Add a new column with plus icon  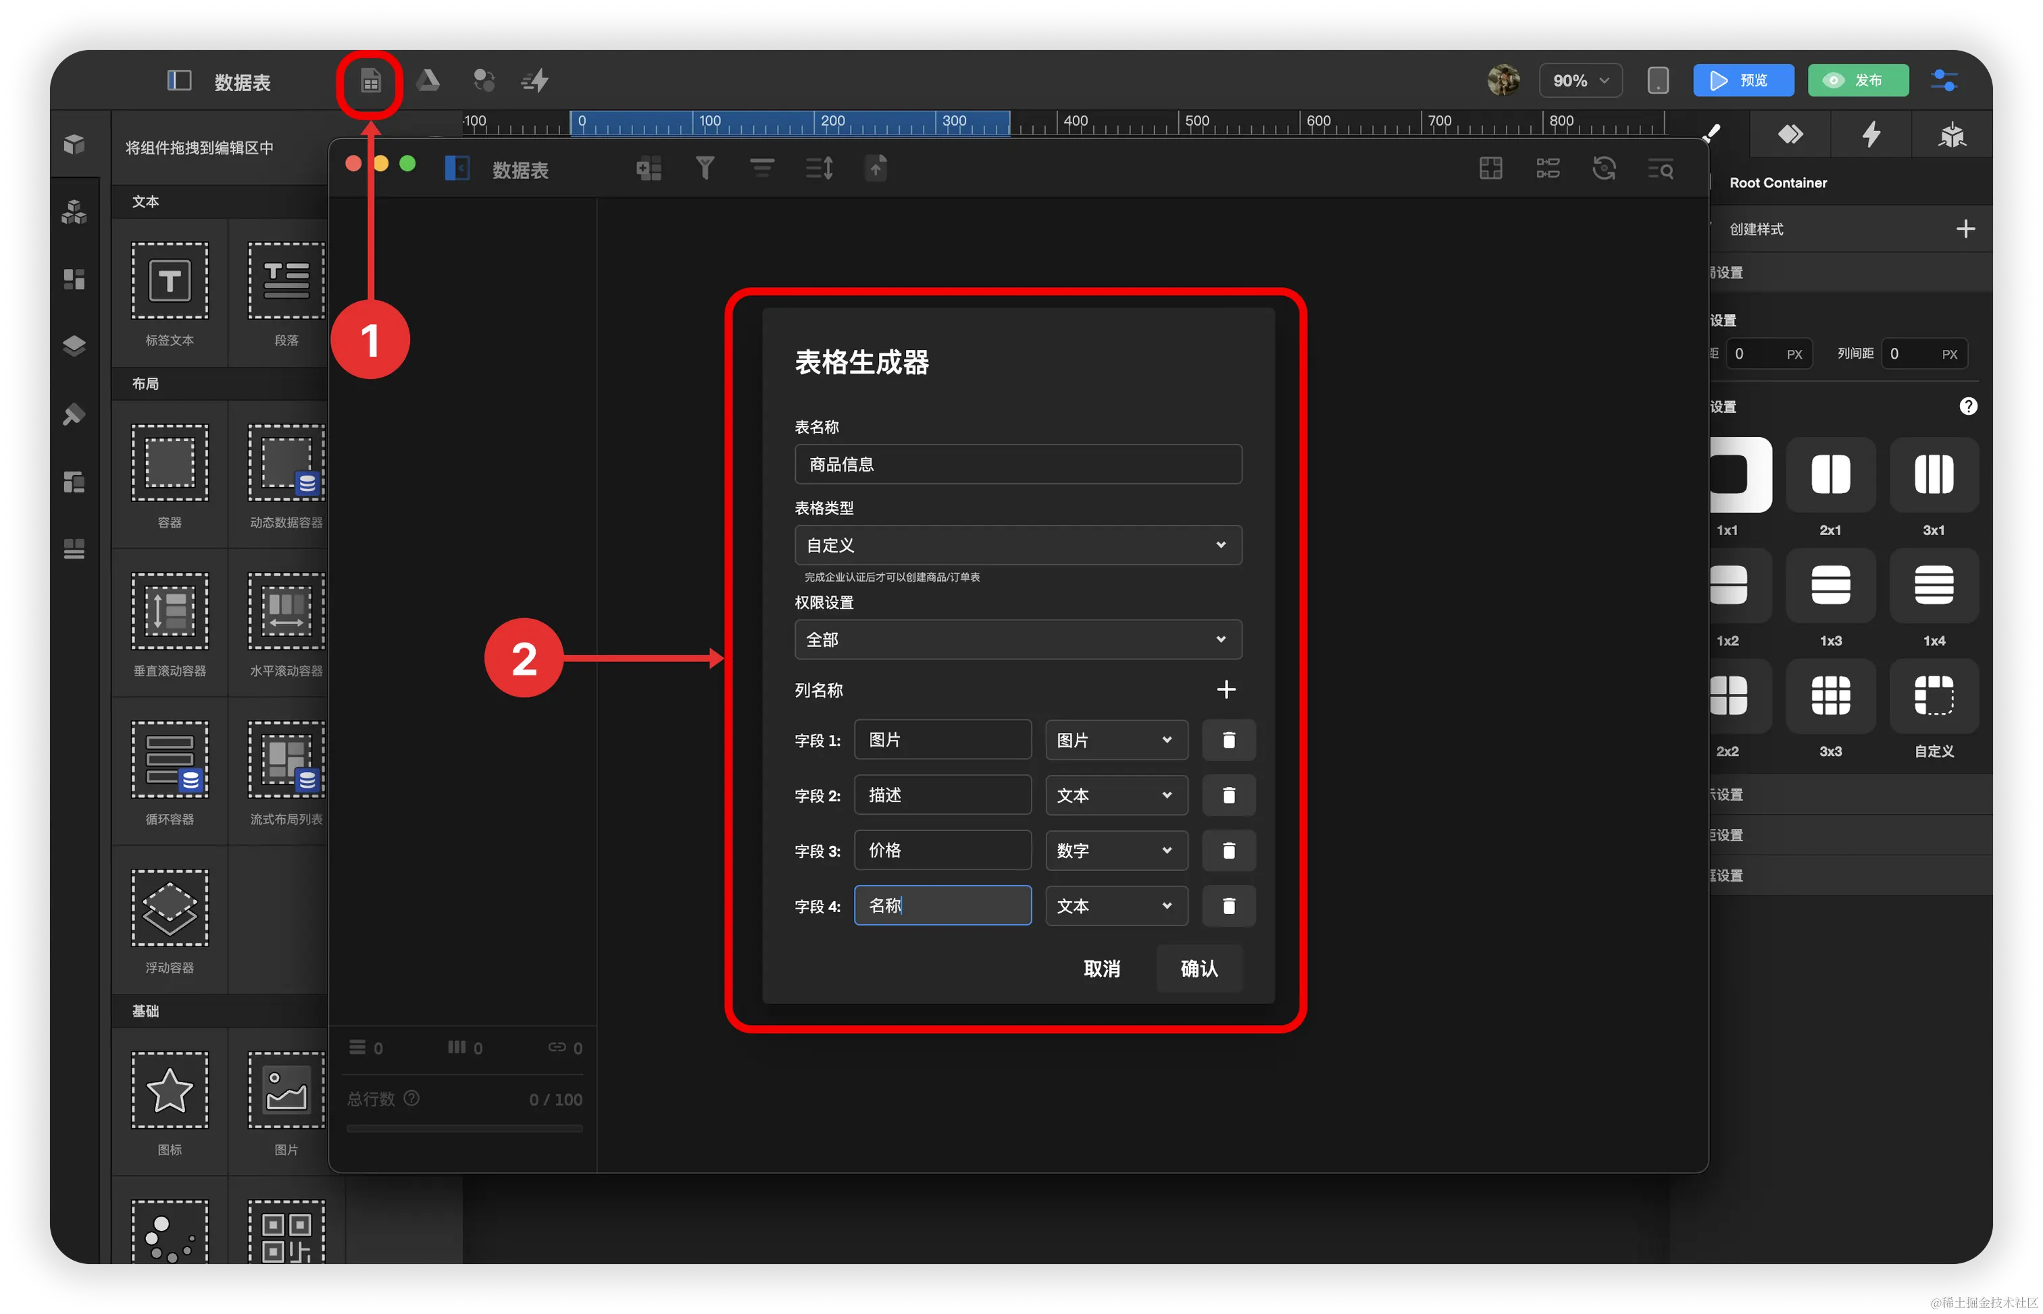pyautogui.click(x=1226, y=689)
